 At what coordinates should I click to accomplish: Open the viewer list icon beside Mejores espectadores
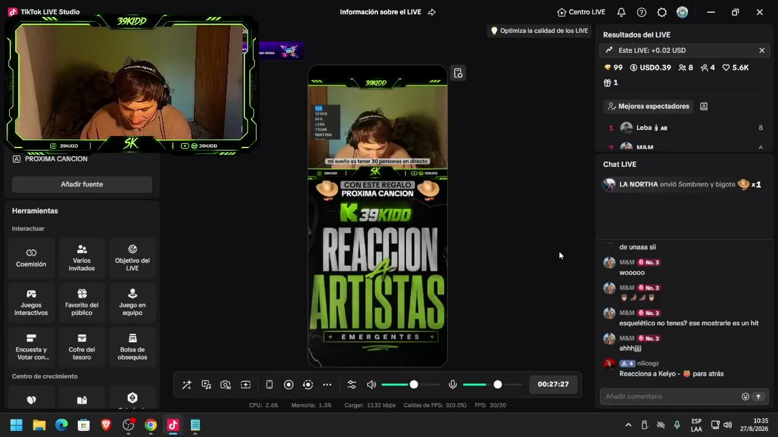coord(704,106)
